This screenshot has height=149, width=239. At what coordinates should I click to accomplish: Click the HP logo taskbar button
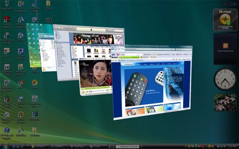click(111, 146)
